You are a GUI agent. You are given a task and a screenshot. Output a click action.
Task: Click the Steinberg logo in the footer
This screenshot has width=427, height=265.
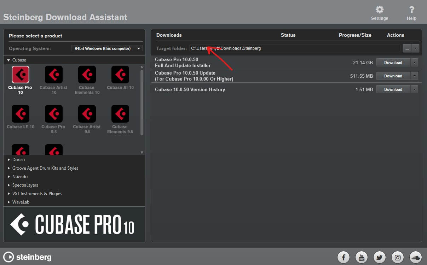point(27,257)
